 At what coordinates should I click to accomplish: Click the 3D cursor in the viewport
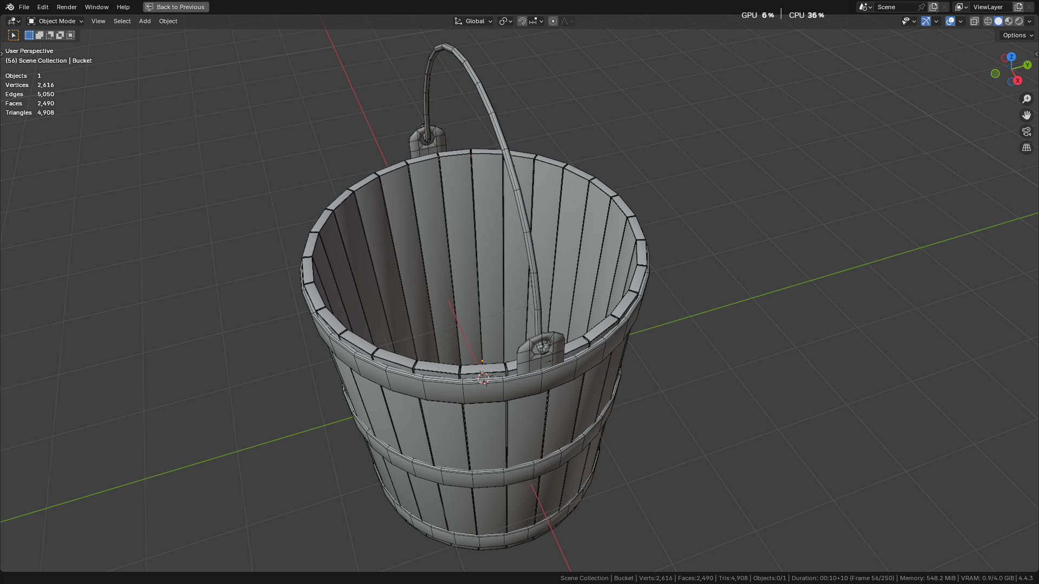click(x=483, y=379)
